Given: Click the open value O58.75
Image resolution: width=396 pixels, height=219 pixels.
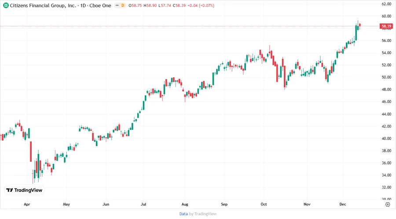Looking at the screenshot, I should (x=135, y=6).
